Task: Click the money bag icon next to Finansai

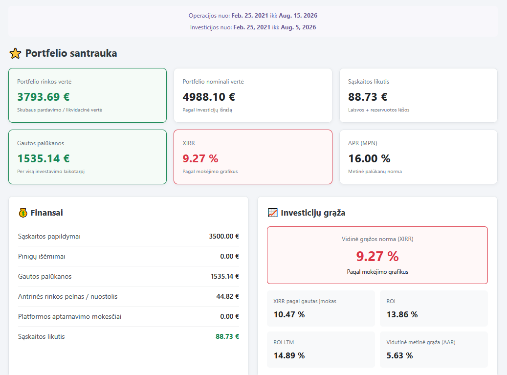Action: click(23, 213)
